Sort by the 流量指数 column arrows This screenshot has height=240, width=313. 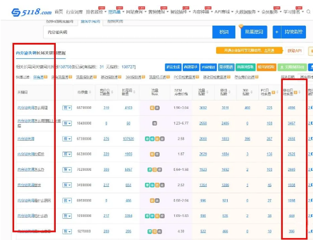click(x=207, y=92)
